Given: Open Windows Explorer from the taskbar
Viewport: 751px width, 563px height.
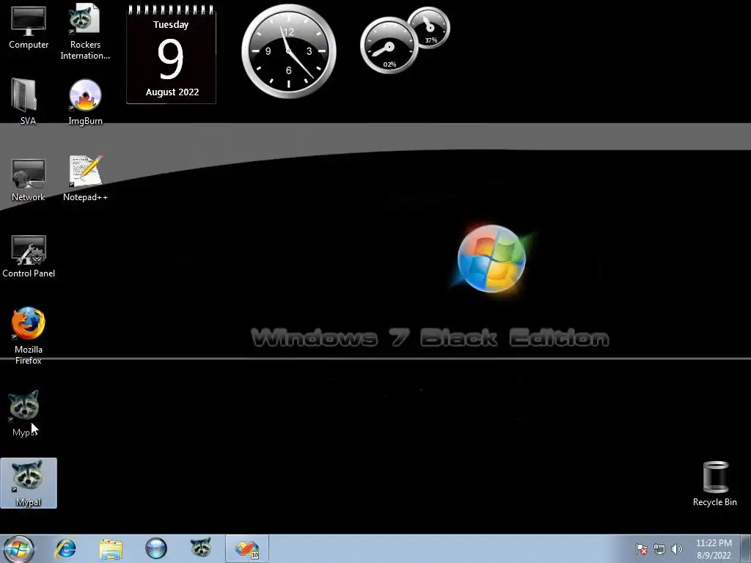Looking at the screenshot, I should 111,548.
